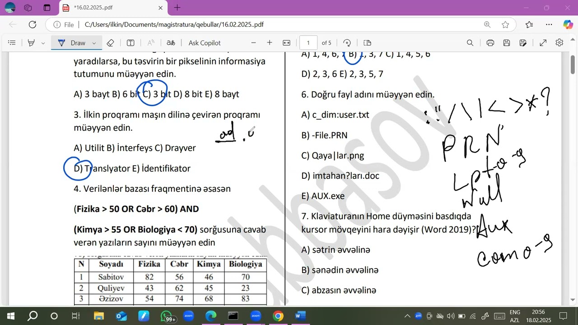Screen dimensions: 578x325
Task: Select the Erase tool
Action: pos(110,43)
